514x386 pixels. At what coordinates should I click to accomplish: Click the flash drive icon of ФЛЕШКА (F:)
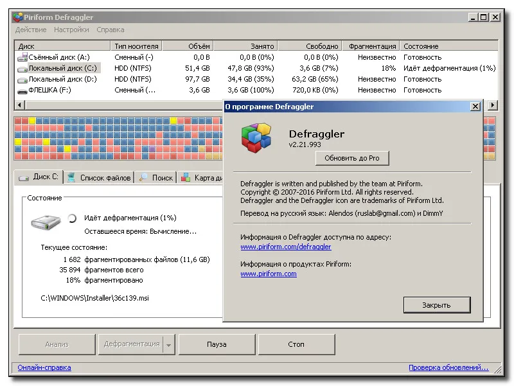coord(22,91)
